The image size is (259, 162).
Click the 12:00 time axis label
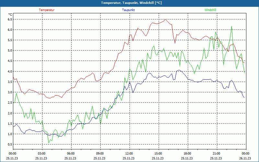pos(129,154)
